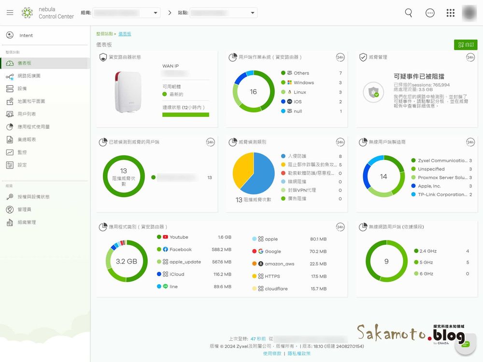
Task: Open the 站點 site dropdown
Action: 224,13
